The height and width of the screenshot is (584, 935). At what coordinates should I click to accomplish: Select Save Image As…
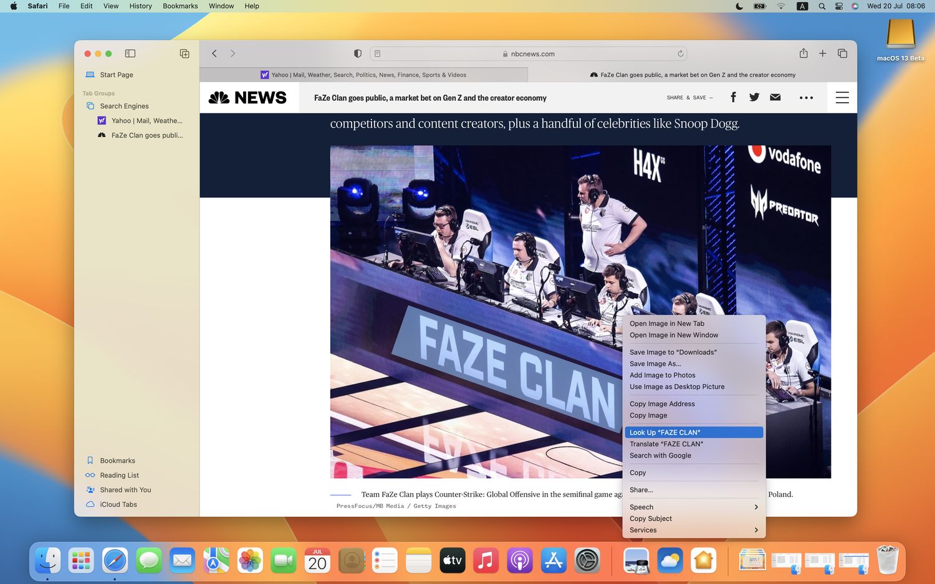click(x=694, y=364)
